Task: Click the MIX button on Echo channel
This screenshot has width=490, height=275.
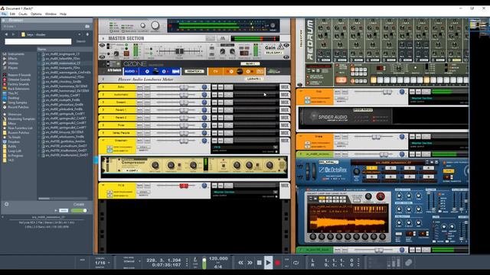Action: 284,87
